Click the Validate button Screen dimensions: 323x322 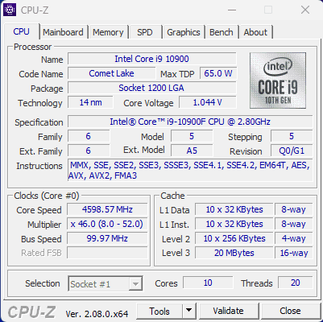pyautogui.click(x=229, y=311)
